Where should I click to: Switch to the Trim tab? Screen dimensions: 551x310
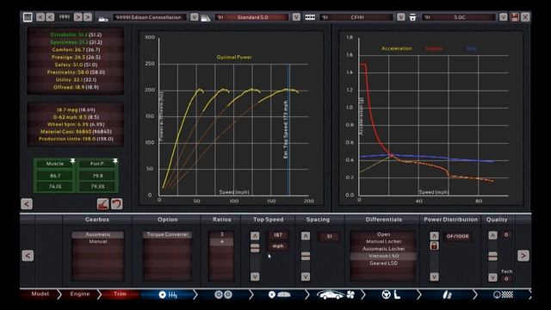coord(120,294)
